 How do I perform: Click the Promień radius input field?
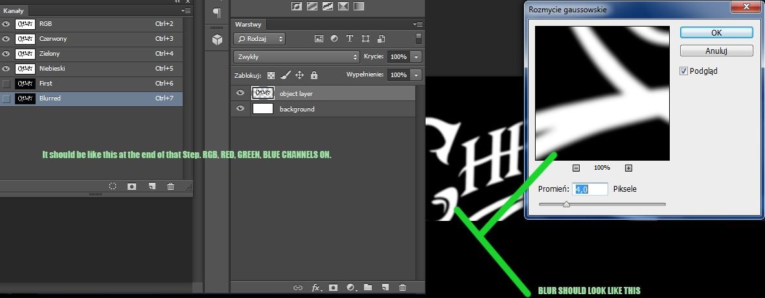[591, 189]
